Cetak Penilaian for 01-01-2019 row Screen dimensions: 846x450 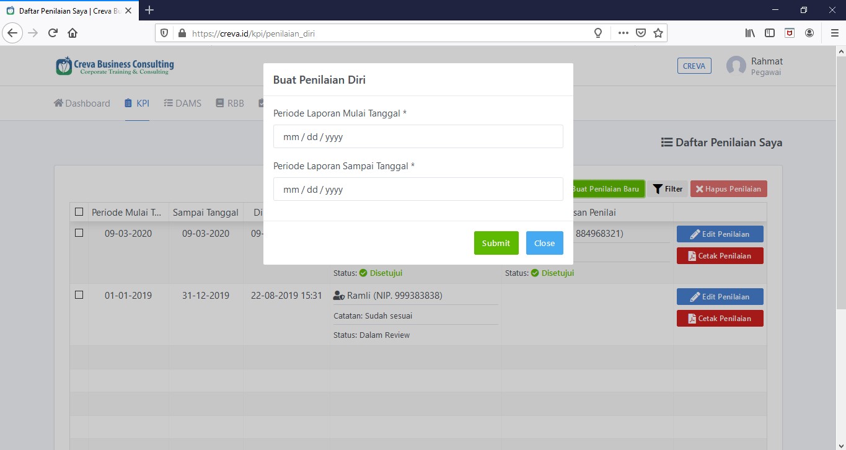pos(720,319)
